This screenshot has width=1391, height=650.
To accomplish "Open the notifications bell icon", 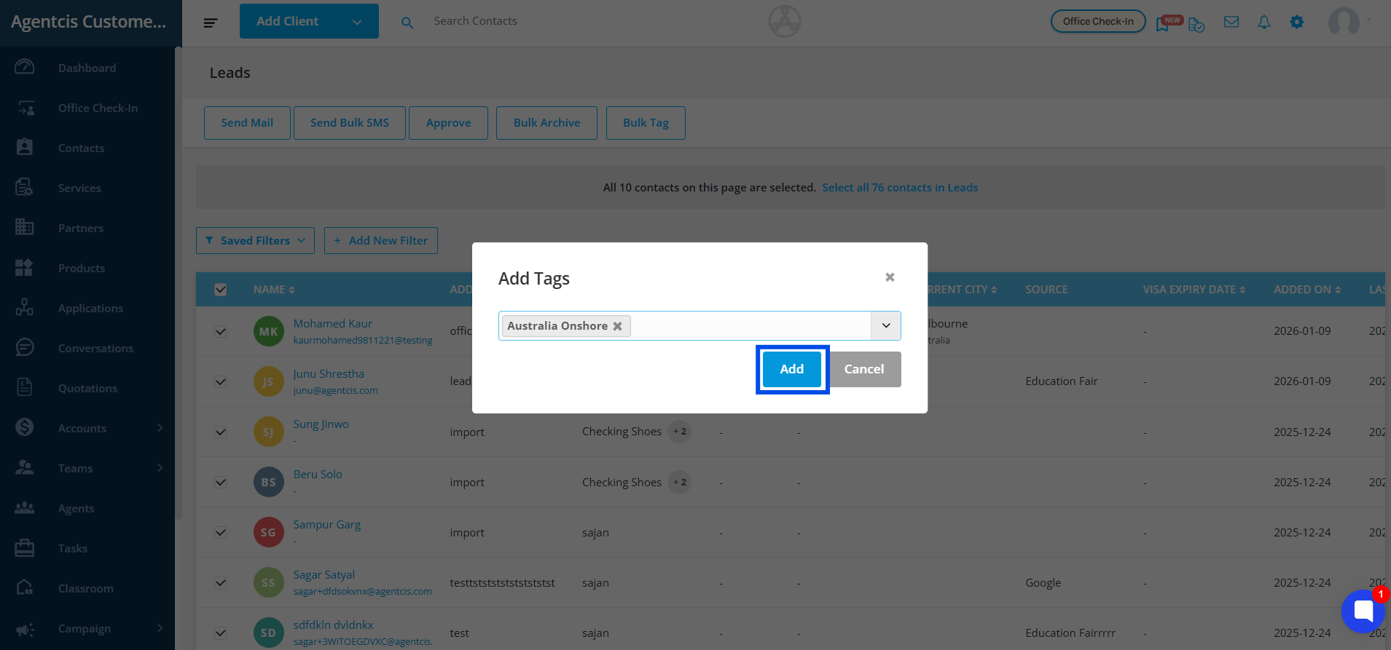I will click(1264, 23).
